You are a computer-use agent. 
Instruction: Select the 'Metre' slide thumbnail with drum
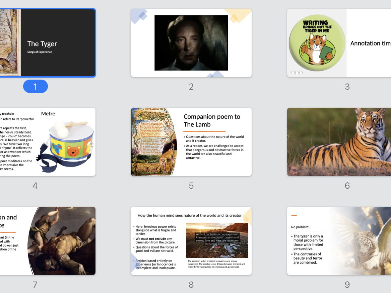48,142
